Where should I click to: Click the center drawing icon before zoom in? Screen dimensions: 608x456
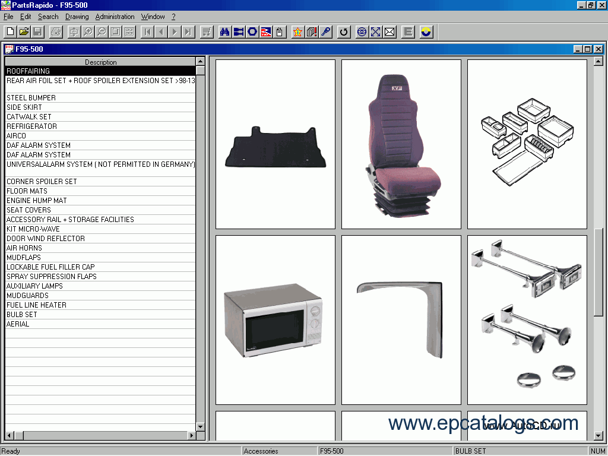(74, 32)
